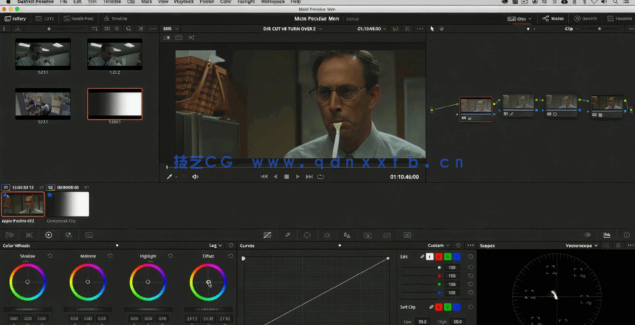635x325 pixels.
Task: Toggle the Timeline panel button
Action: pos(116,19)
